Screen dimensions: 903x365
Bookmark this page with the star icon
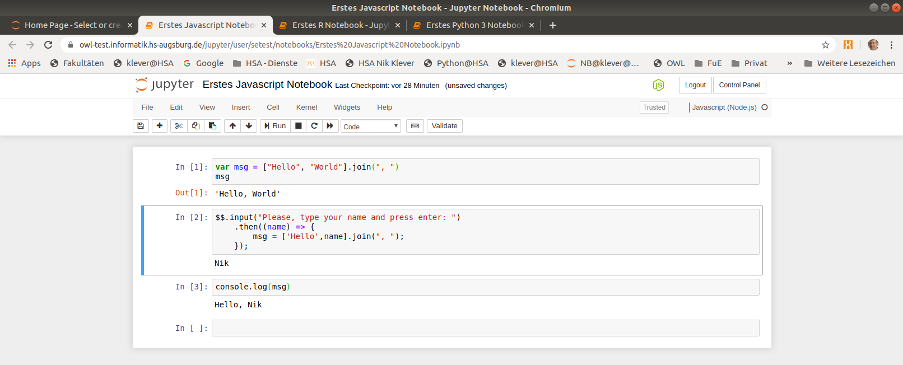pyautogui.click(x=826, y=45)
